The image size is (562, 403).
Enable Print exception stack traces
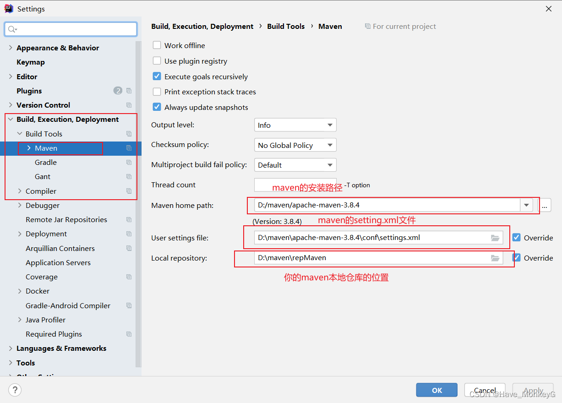pyautogui.click(x=157, y=92)
